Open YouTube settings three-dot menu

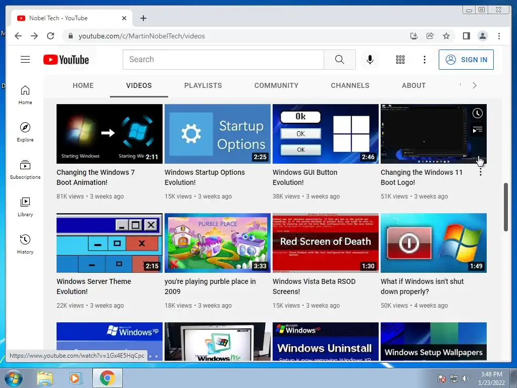424,60
